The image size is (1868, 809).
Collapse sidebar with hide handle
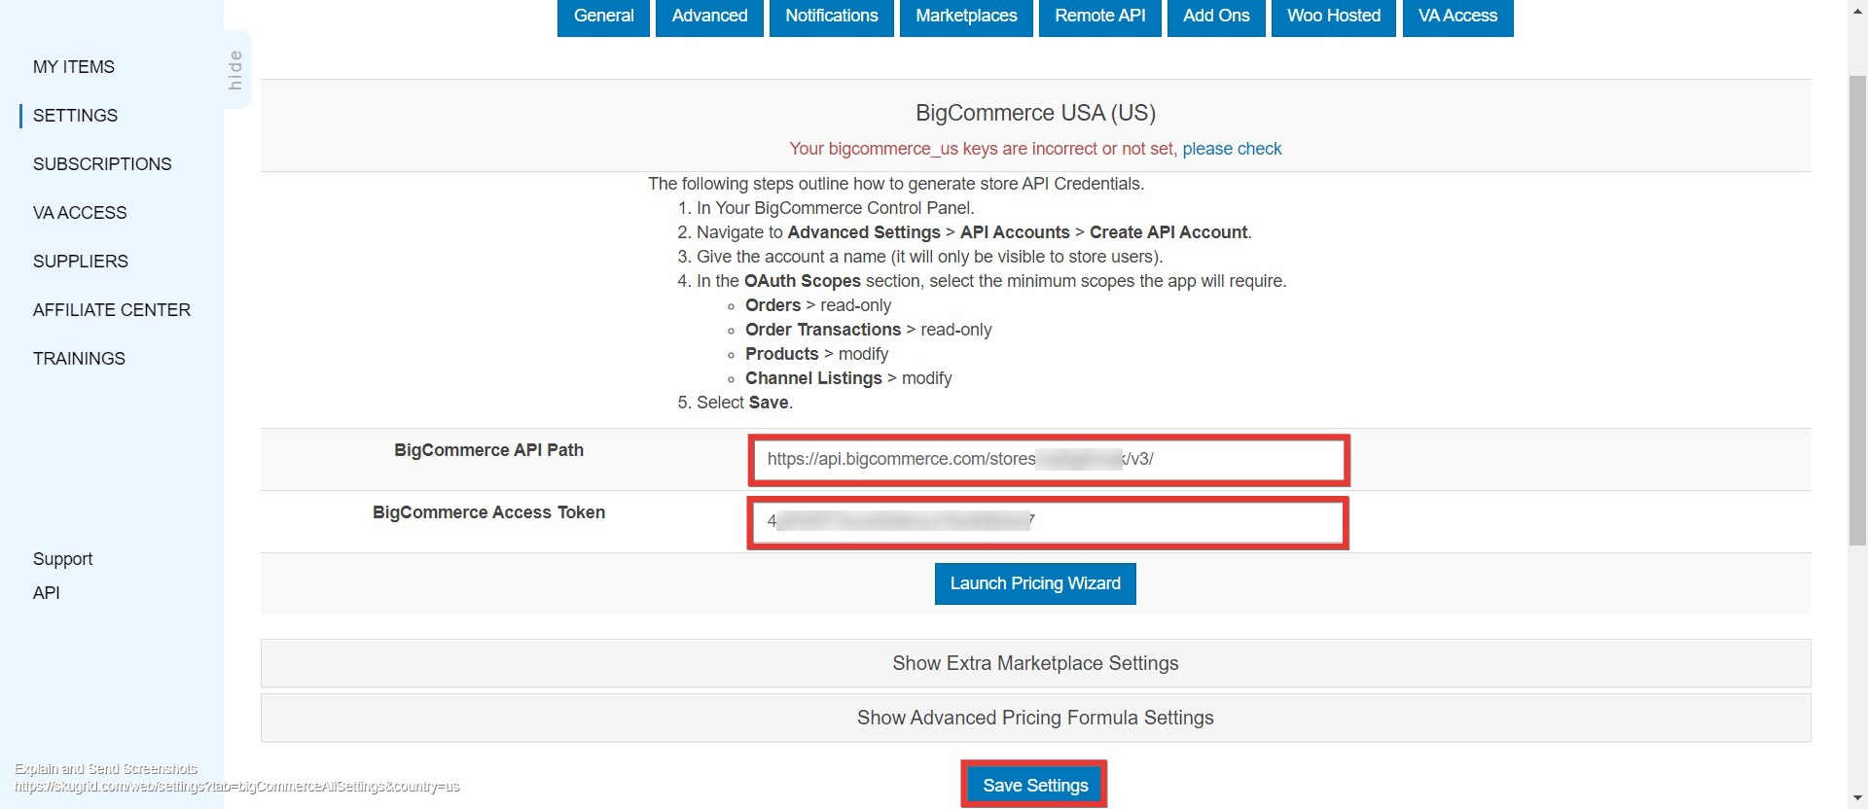pyautogui.click(x=236, y=70)
